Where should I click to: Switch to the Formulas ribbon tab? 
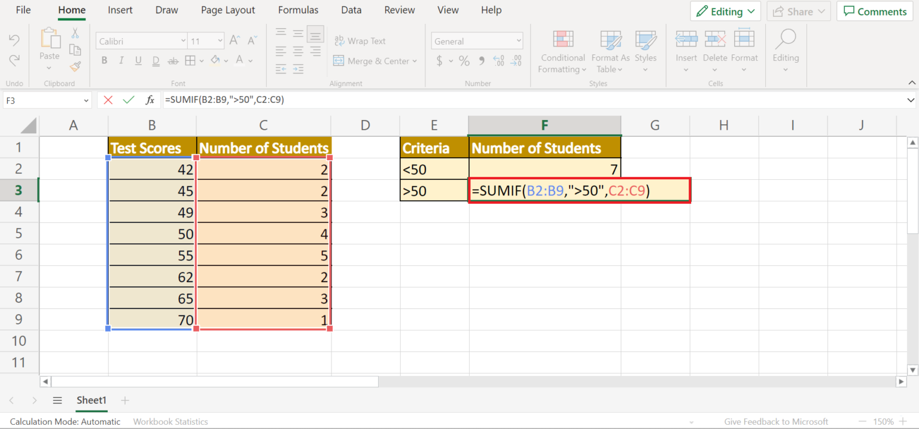coord(298,10)
